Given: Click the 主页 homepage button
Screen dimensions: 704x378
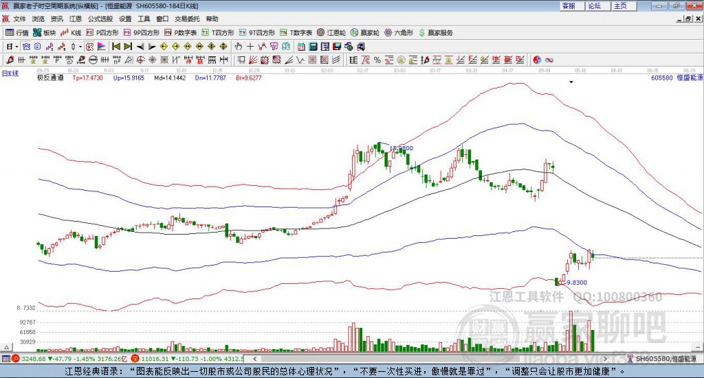Looking at the screenshot, I should click(x=624, y=5).
